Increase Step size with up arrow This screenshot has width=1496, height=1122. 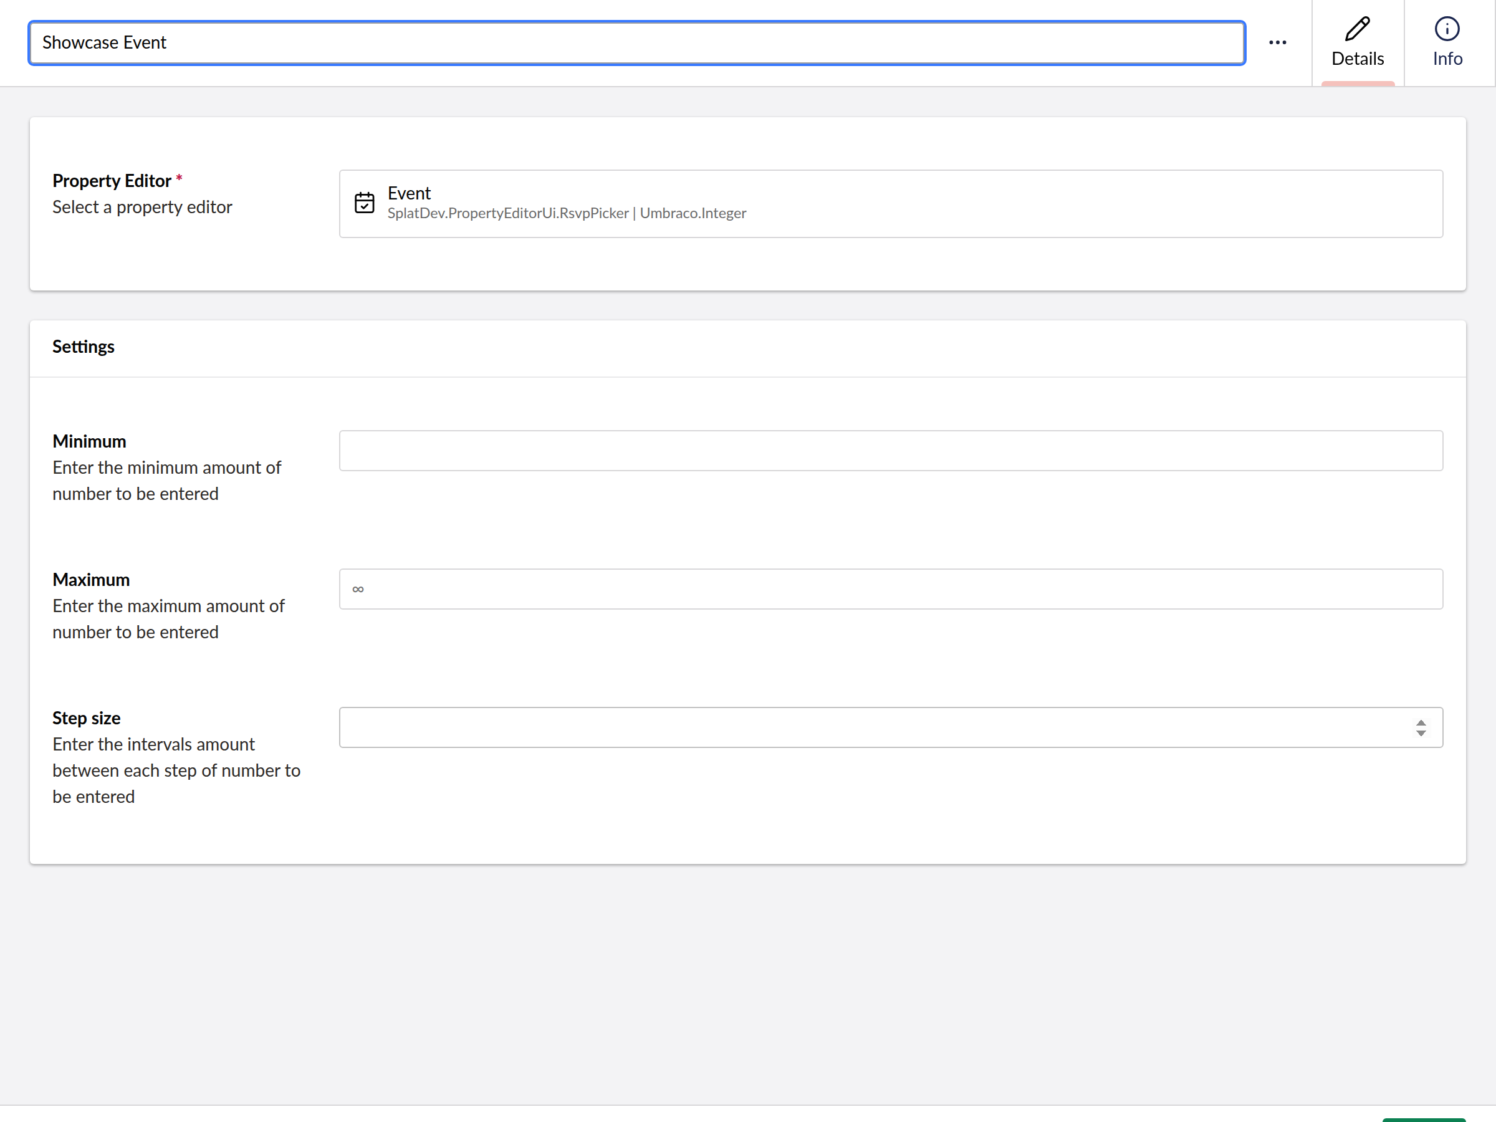tap(1420, 722)
